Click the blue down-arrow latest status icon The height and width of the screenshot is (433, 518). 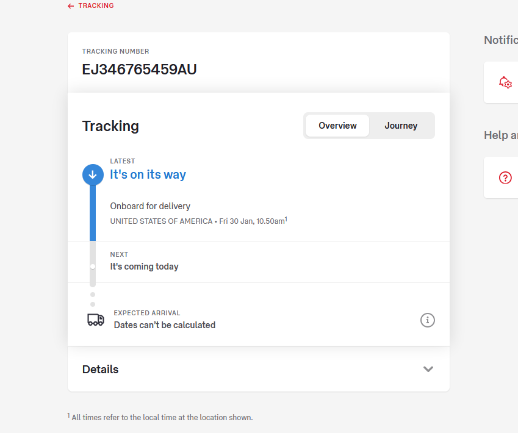(93, 174)
